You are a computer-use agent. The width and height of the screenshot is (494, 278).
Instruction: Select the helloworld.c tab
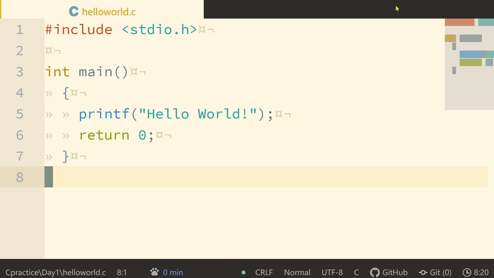point(109,12)
